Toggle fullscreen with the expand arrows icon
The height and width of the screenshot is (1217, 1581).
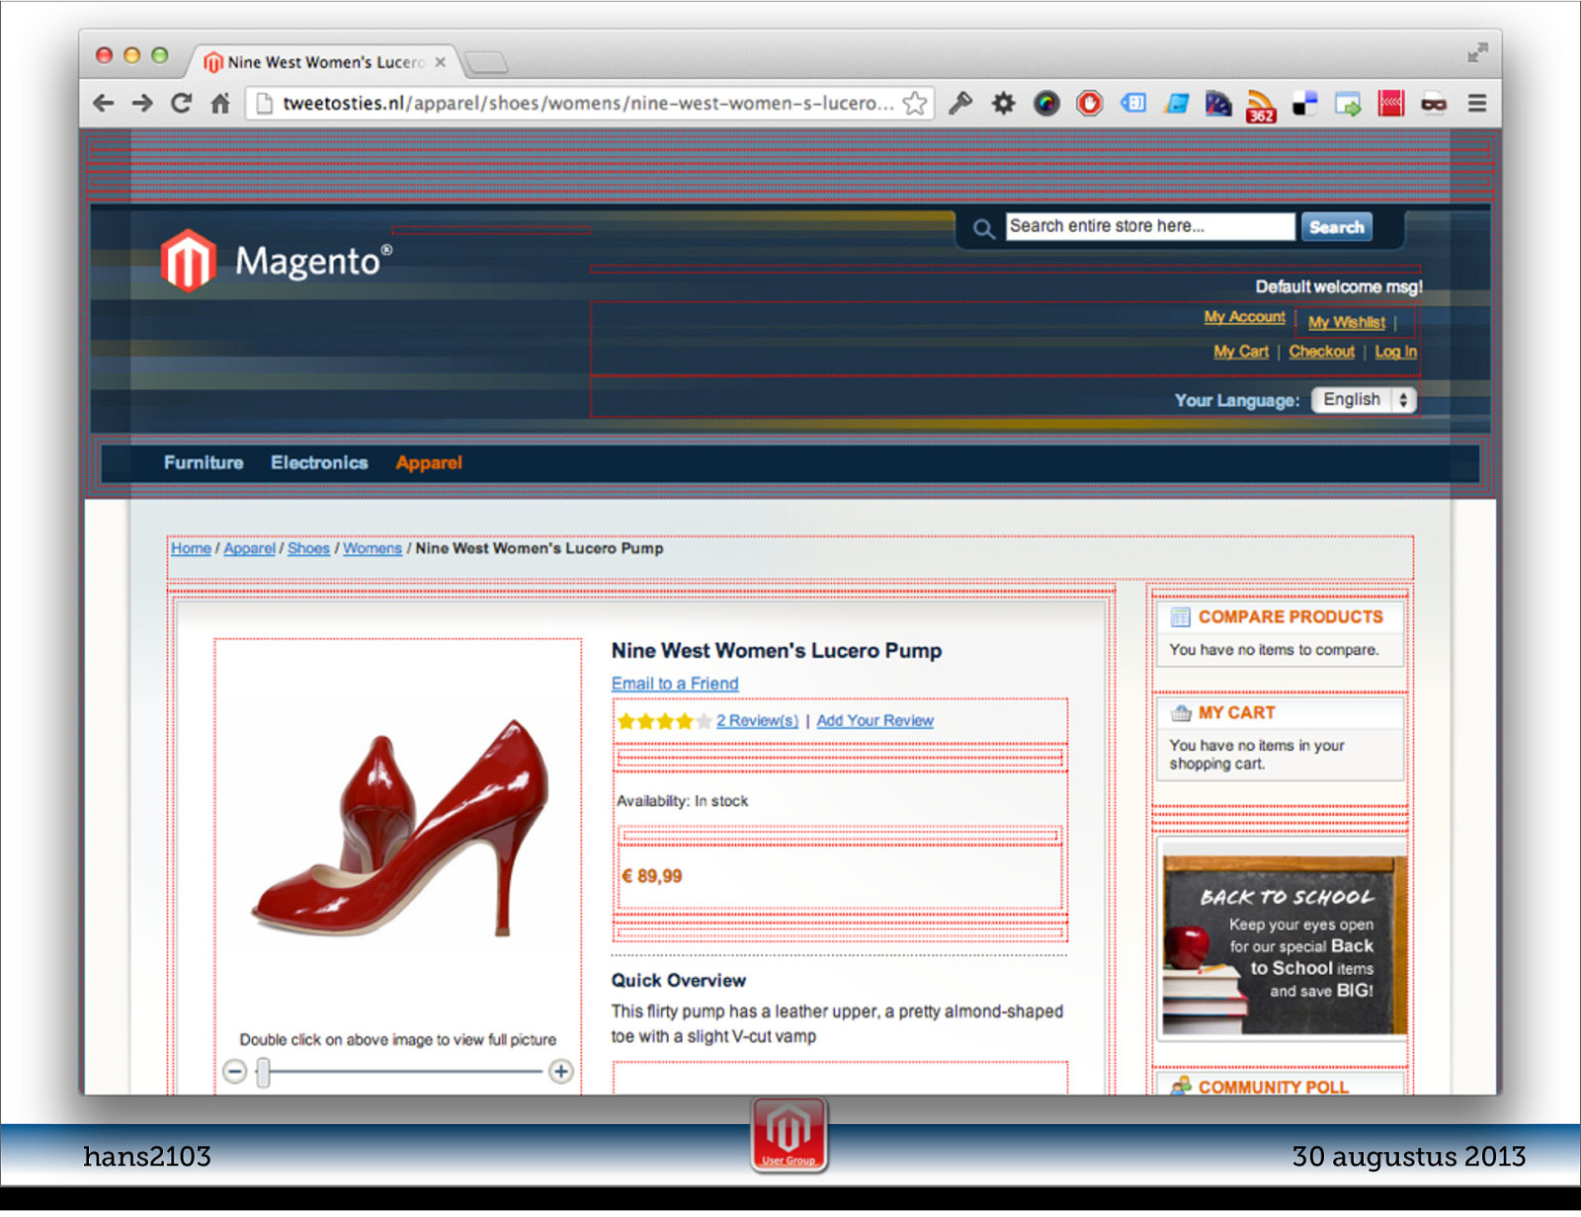(1477, 52)
